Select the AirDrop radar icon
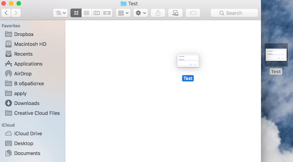The height and width of the screenshot is (162, 293). 9,73
